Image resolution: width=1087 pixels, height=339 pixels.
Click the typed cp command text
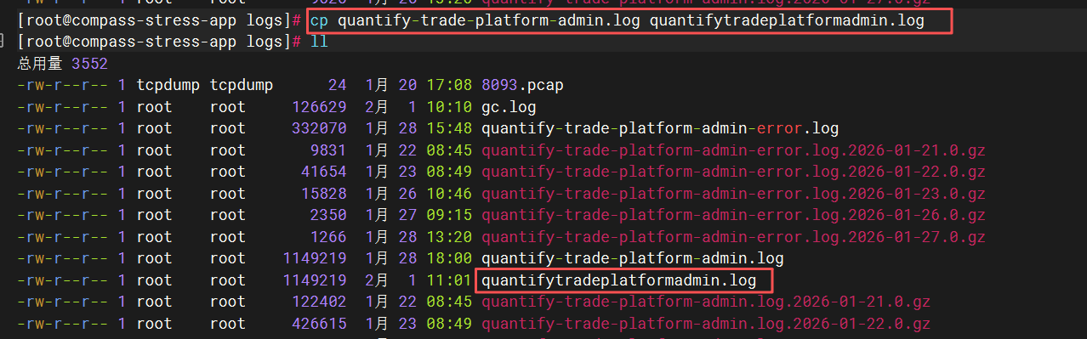617,20
